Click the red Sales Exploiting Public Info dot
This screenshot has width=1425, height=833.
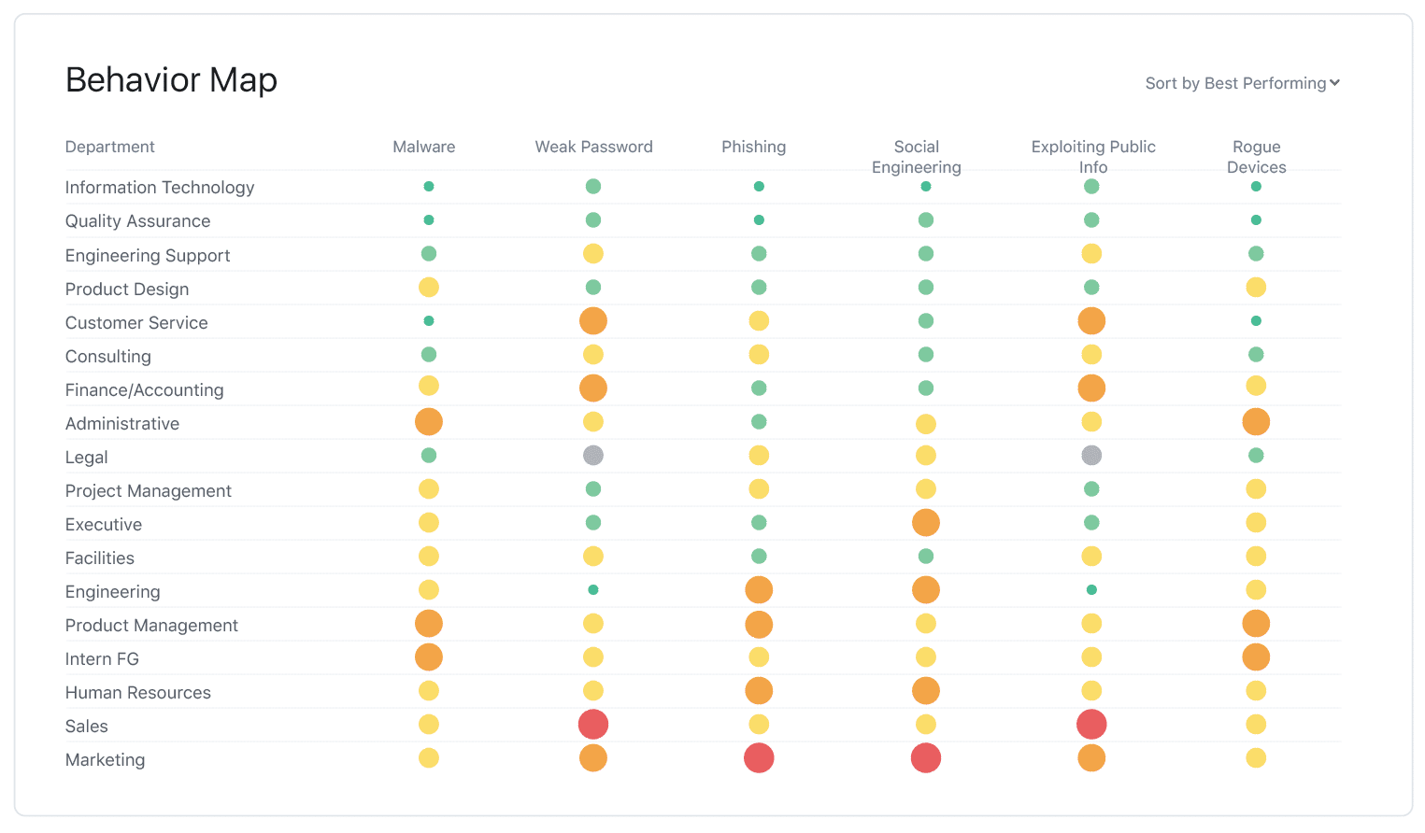coord(1091,725)
